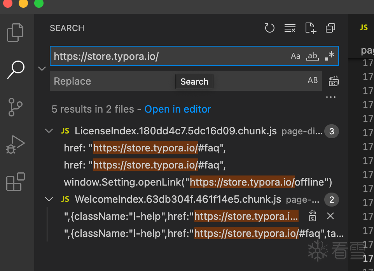Viewport: 374px width, 271px height.
Task: Dismiss the hovered WelcomeIndex match
Action: click(330, 216)
